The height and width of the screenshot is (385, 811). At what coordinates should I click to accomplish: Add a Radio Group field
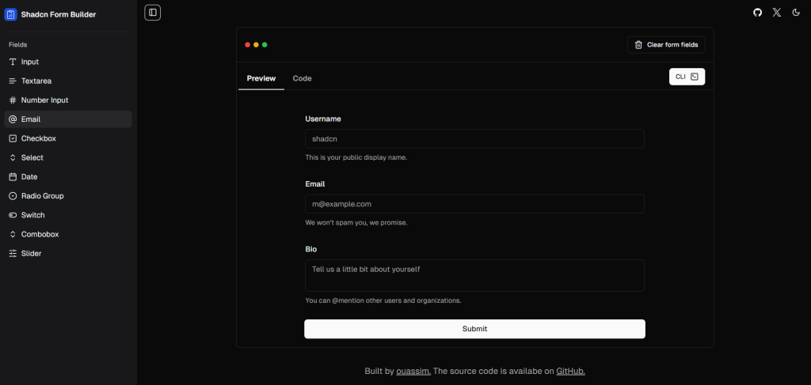[68, 196]
